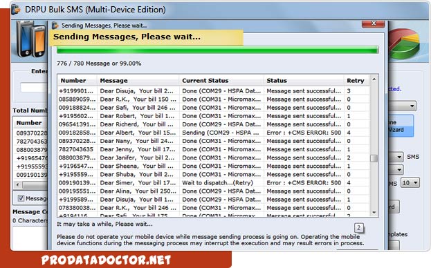Click 'Dear Jenny, Your bill 17...' message cell
This screenshot has height=268, width=431.
coord(138,149)
